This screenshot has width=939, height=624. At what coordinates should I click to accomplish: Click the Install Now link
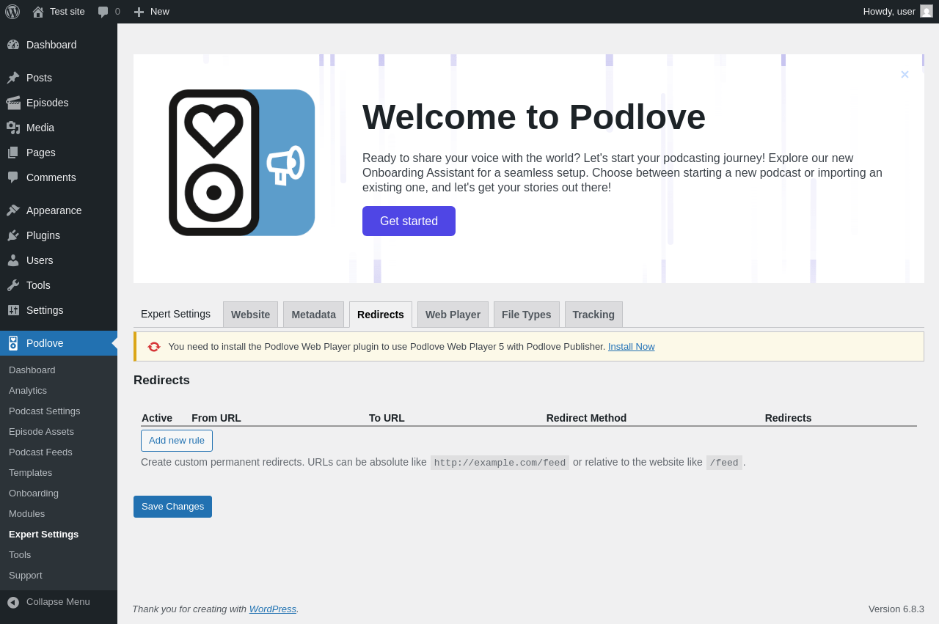pyautogui.click(x=631, y=347)
